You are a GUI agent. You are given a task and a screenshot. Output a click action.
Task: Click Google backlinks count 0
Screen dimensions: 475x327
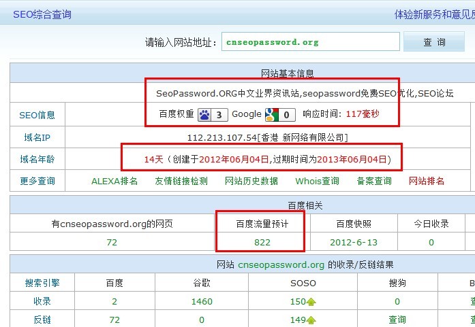pyautogui.click(x=202, y=320)
